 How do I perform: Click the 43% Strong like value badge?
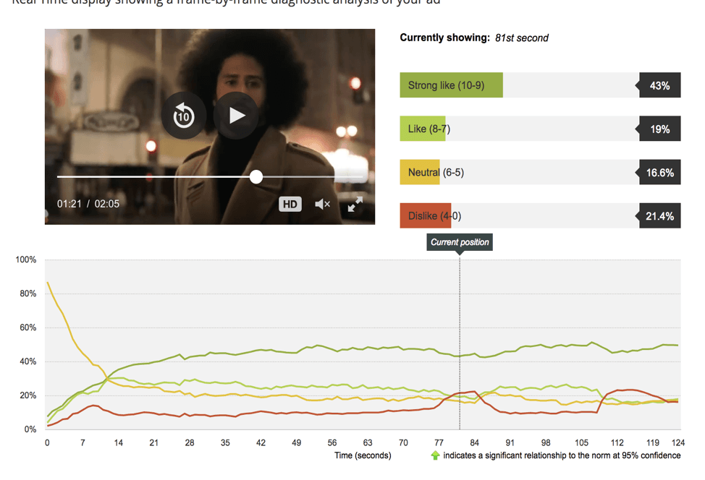(x=659, y=85)
